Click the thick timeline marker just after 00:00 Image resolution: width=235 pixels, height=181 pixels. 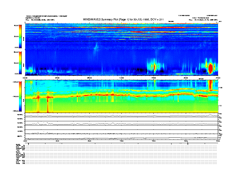tap(28, 144)
